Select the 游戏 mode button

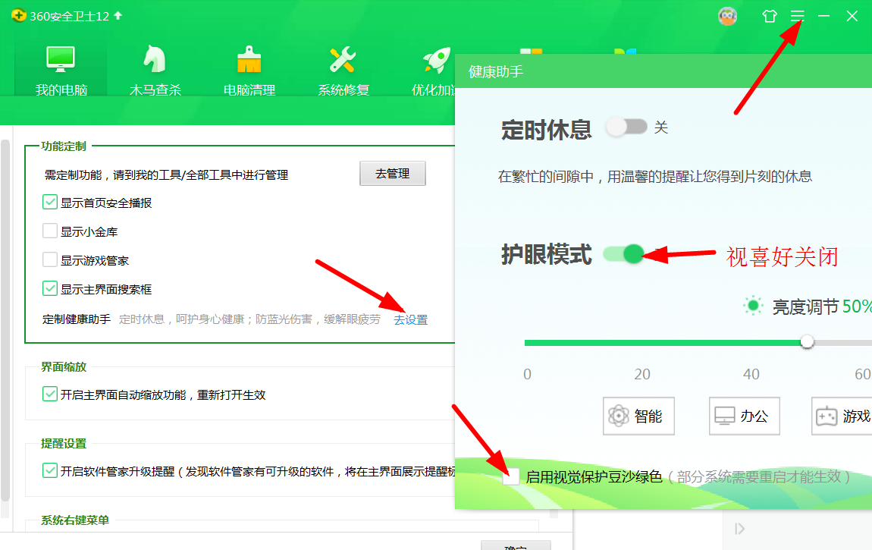842,416
